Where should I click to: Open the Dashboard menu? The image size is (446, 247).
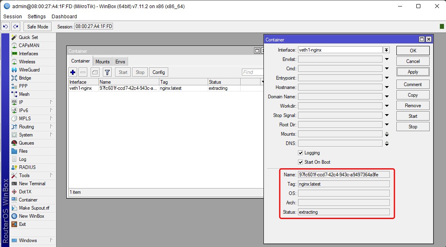pos(64,17)
